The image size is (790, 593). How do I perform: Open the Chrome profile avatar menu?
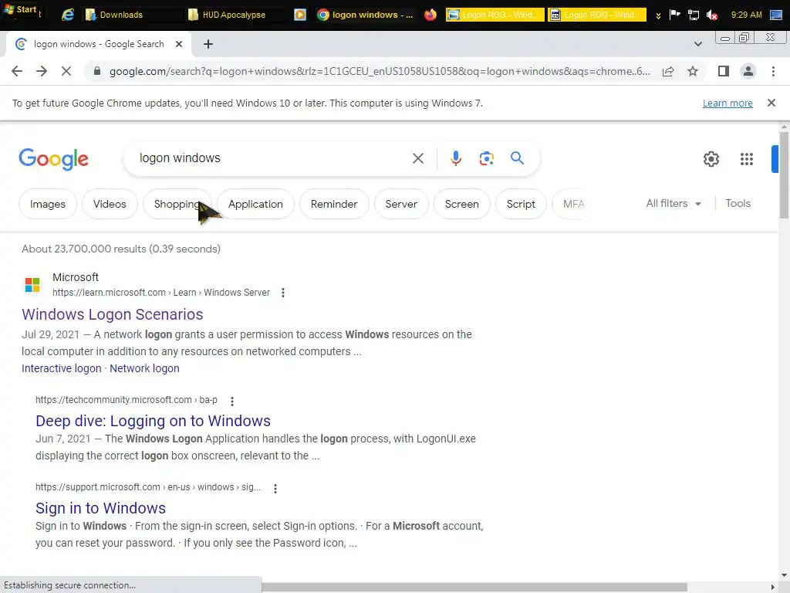click(748, 71)
